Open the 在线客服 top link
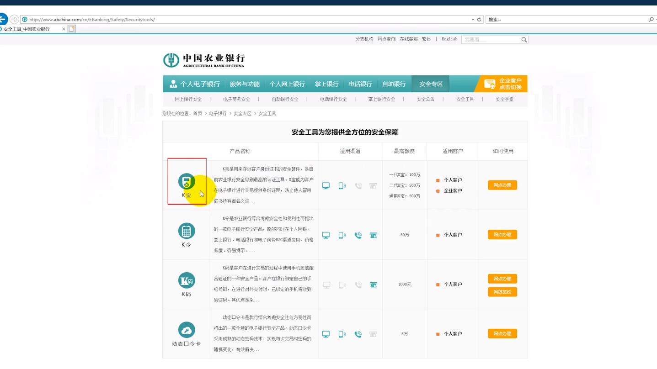The width and height of the screenshot is (657, 369). [409, 39]
